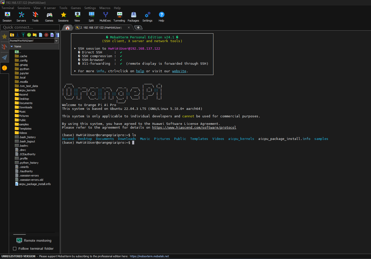The width and height of the screenshot is (371, 259).
Task: Open the mobaxterm.mobatek.net link
Action: pyautogui.click(x=149, y=256)
